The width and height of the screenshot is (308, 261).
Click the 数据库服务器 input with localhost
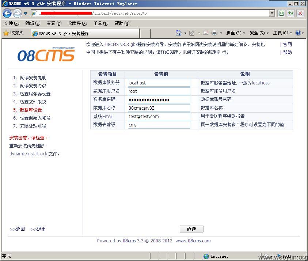click(159, 83)
